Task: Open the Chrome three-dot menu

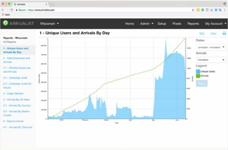Action: click(225, 10)
